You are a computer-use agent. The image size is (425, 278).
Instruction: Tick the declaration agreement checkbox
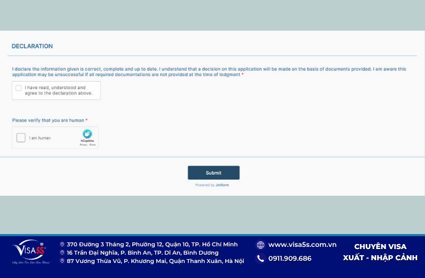coord(19,88)
